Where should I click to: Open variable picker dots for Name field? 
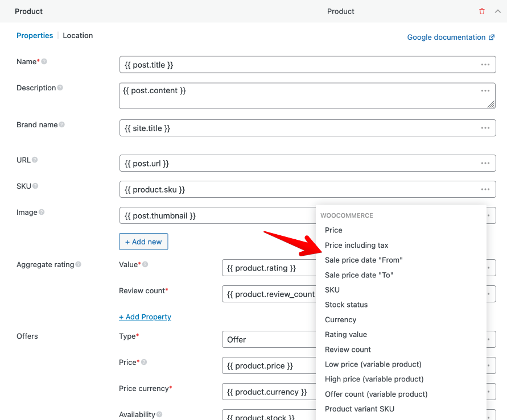(x=485, y=65)
